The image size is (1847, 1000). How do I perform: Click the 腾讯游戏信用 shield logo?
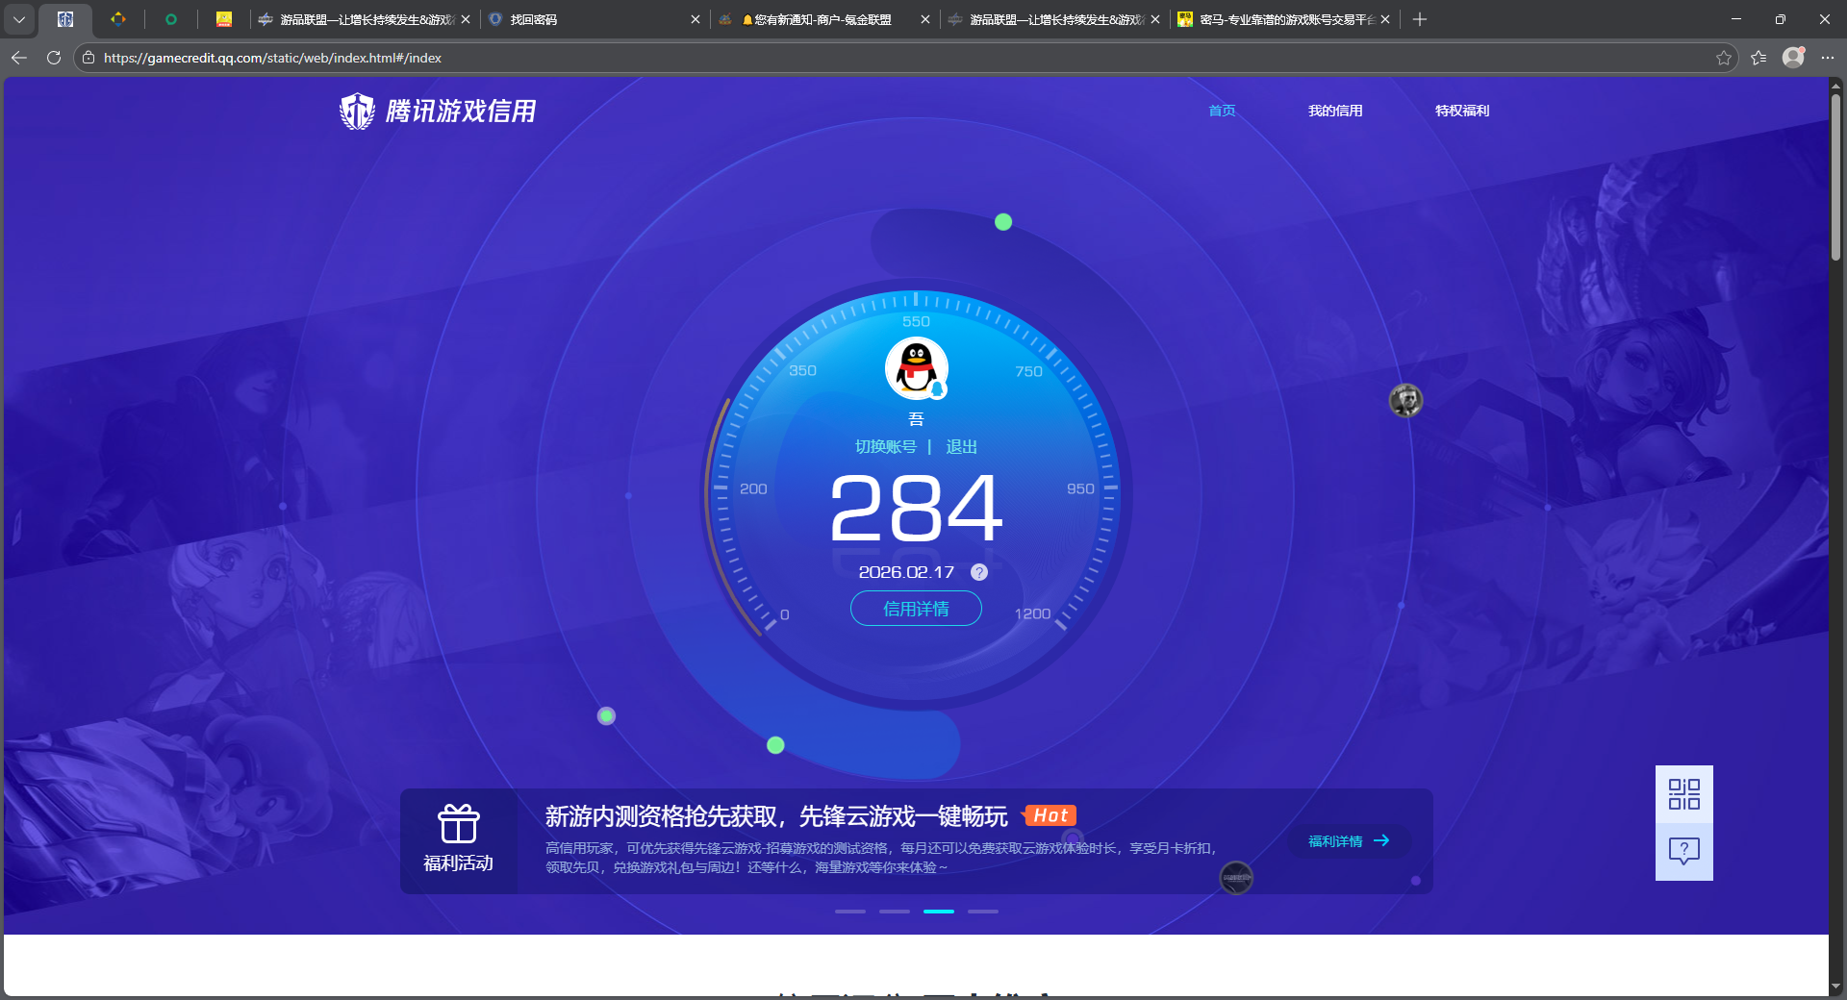tap(357, 111)
